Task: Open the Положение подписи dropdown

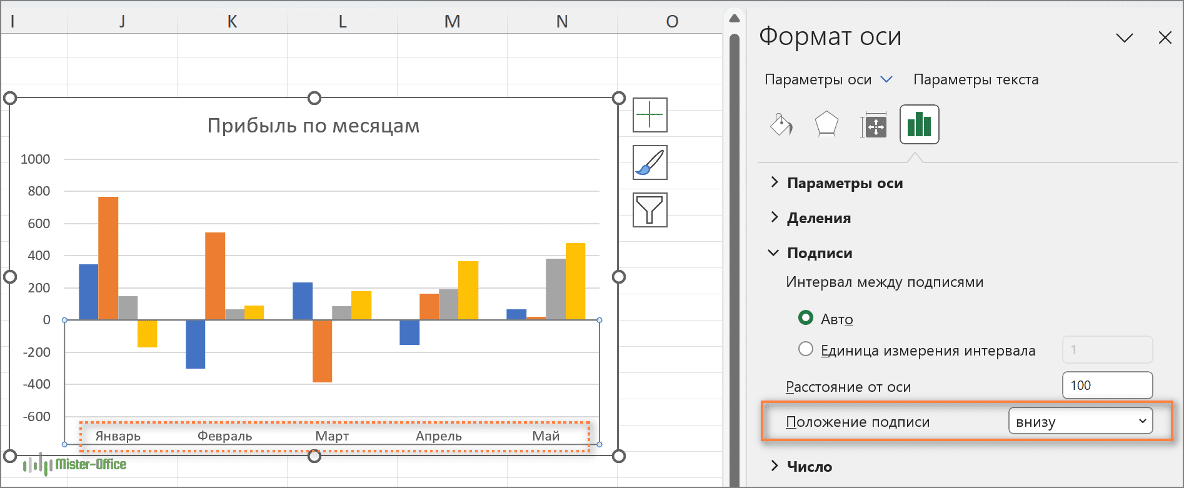Action: tap(1080, 421)
